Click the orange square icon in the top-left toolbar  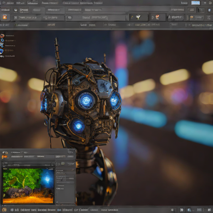click(x=5, y=17)
